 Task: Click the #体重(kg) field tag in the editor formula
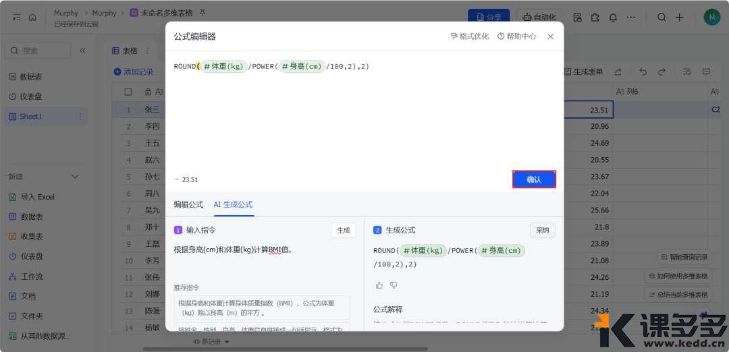click(223, 66)
